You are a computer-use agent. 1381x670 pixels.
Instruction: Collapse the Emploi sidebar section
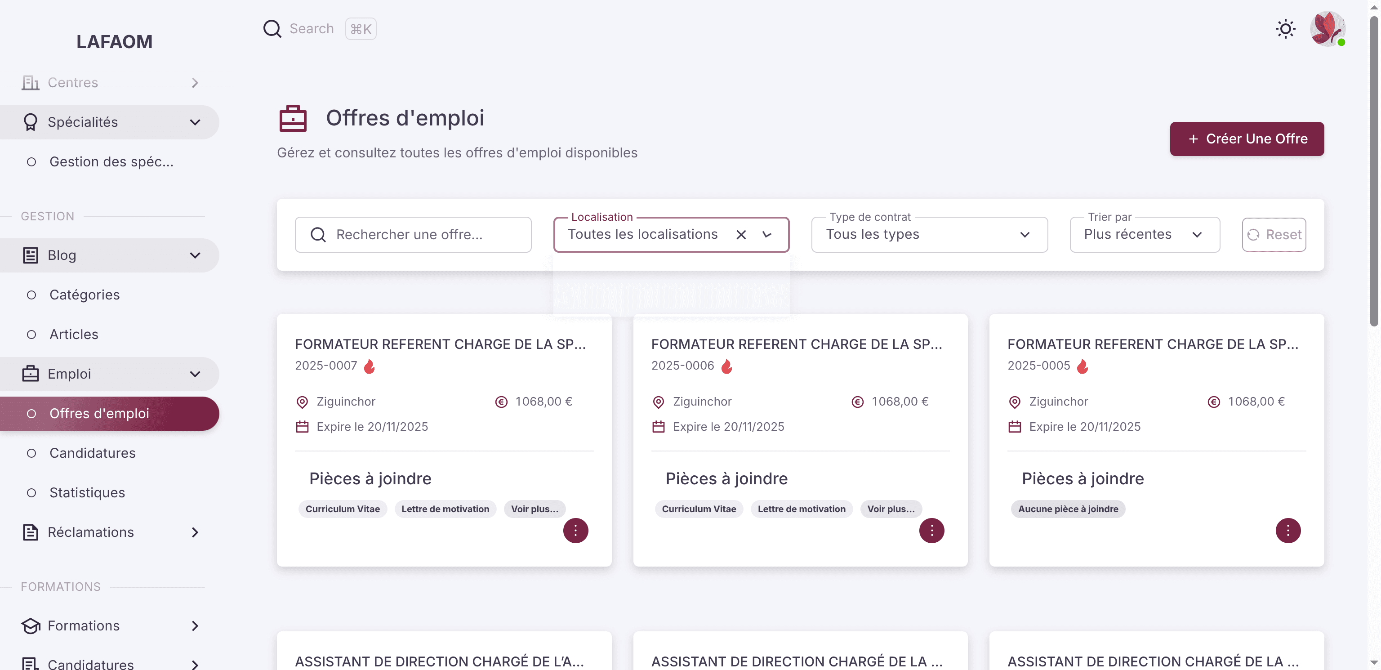tap(109, 374)
